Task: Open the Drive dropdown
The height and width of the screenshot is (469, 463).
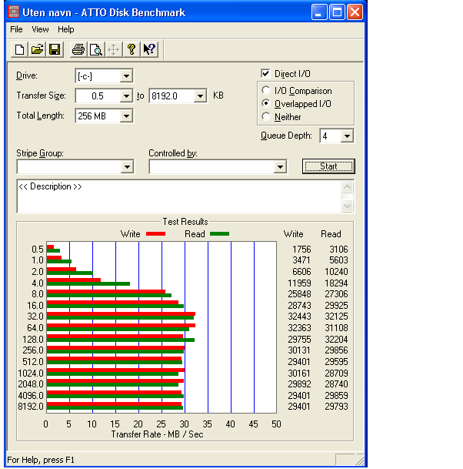Action: point(126,76)
